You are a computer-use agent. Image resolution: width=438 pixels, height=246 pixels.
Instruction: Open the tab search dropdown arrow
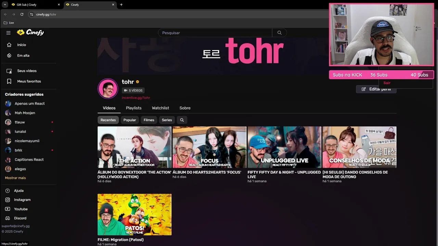point(5,5)
